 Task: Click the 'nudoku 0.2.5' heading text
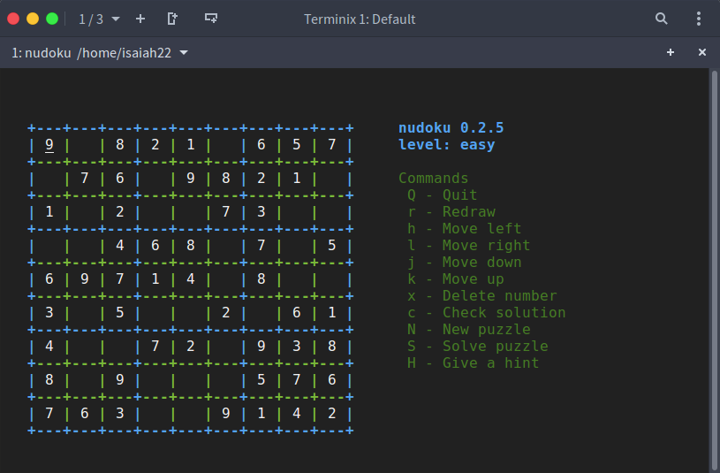[x=451, y=128]
